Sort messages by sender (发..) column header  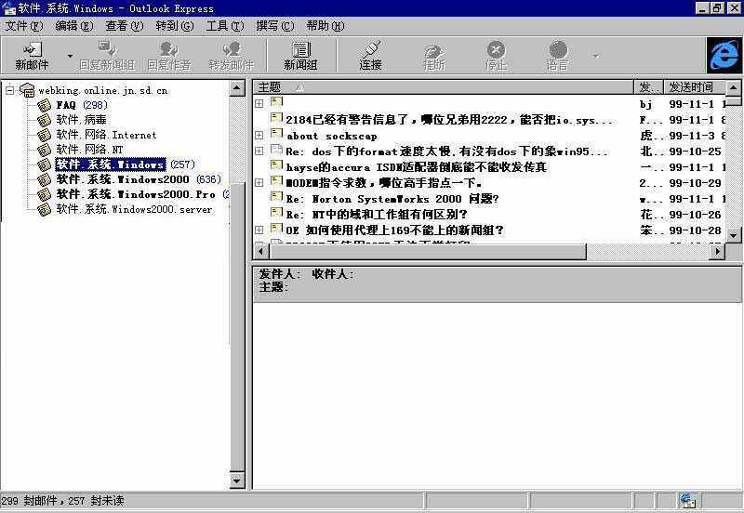click(649, 87)
